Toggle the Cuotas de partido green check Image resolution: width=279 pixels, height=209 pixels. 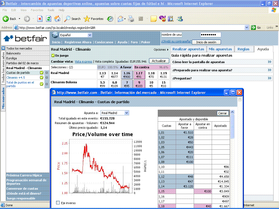pyautogui.click(x=41, y=72)
